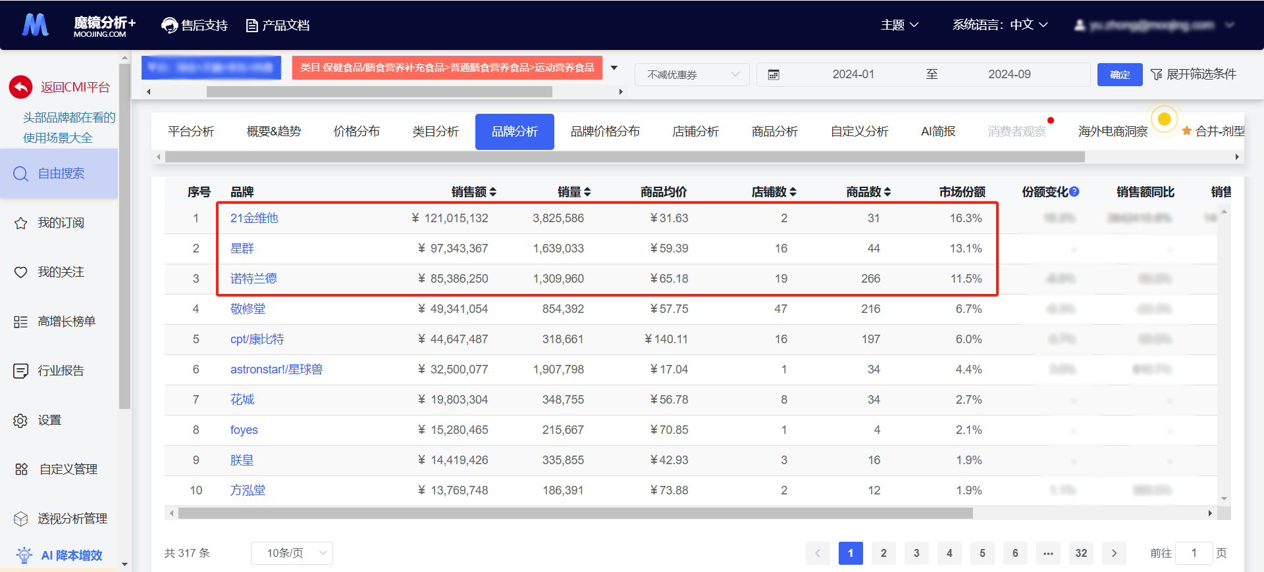The image size is (1264, 572).
Task: Open the 主题 theme dropdown
Action: coord(899,25)
